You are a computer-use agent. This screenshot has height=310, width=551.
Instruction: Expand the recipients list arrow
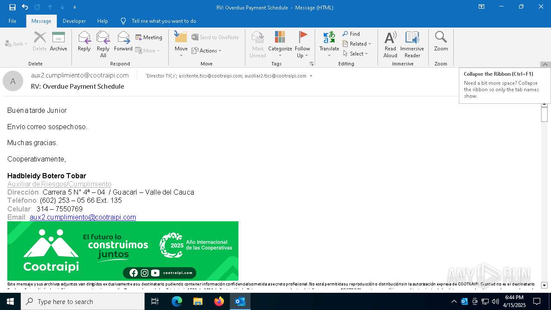tap(311, 76)
